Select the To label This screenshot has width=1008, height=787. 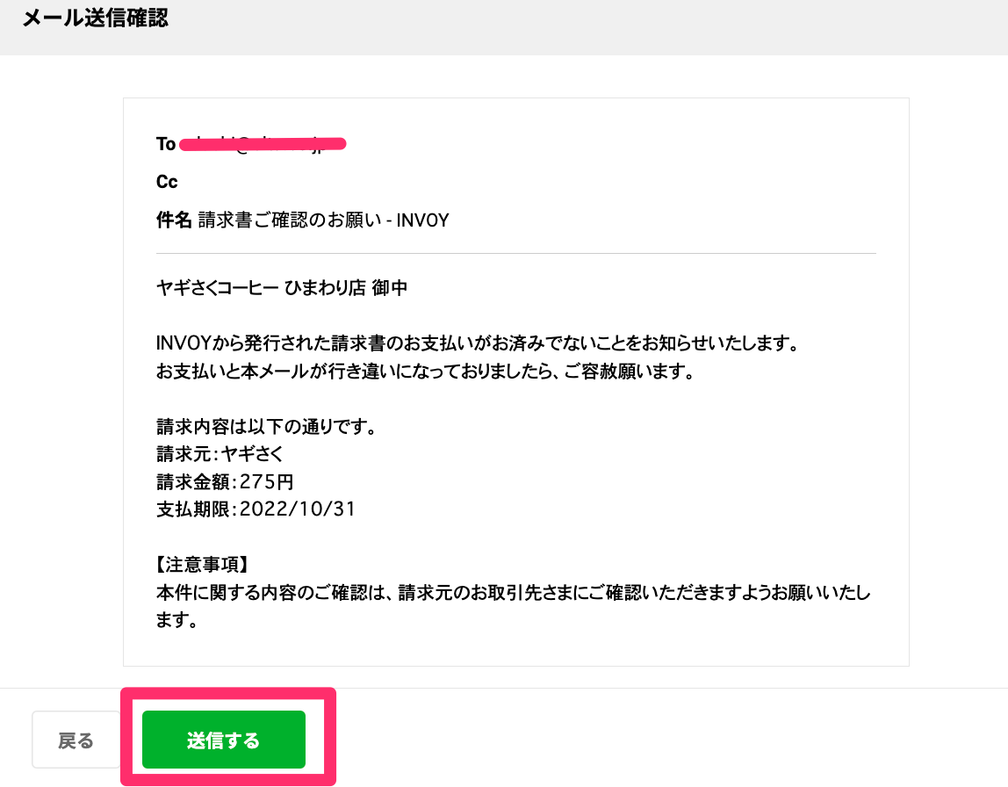pos(166,144)
